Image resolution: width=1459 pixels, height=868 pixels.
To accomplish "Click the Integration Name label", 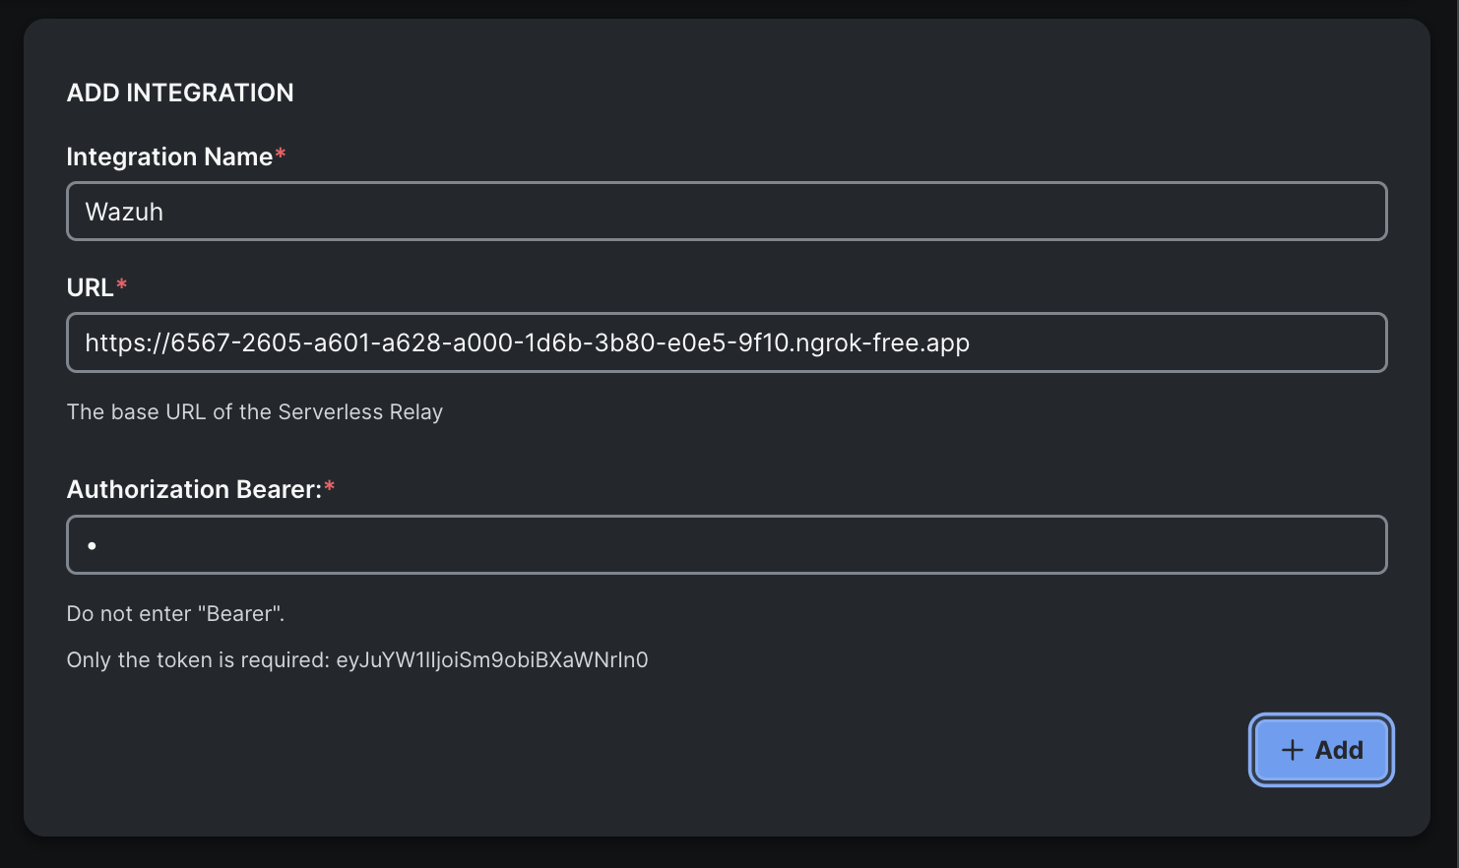I will pyautogui.click(x=169, y=156).
